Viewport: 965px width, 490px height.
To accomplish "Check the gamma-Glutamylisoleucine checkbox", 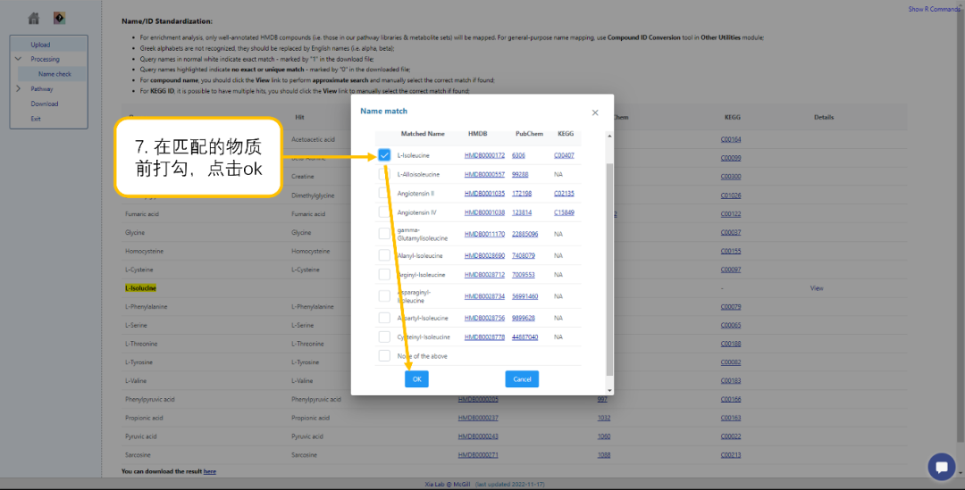I will point(384,234).
